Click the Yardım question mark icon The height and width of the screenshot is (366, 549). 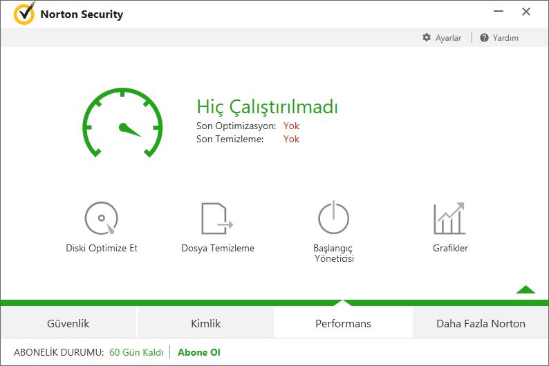[484, 38]
